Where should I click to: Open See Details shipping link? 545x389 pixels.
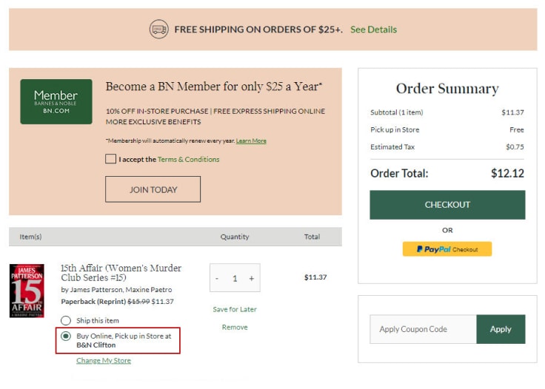click(x=373, y=30)
